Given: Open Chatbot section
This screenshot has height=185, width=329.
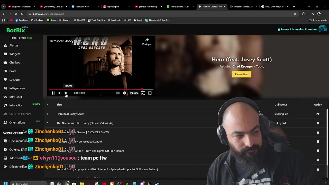Looking at the screenshot, I should point(14,62).
